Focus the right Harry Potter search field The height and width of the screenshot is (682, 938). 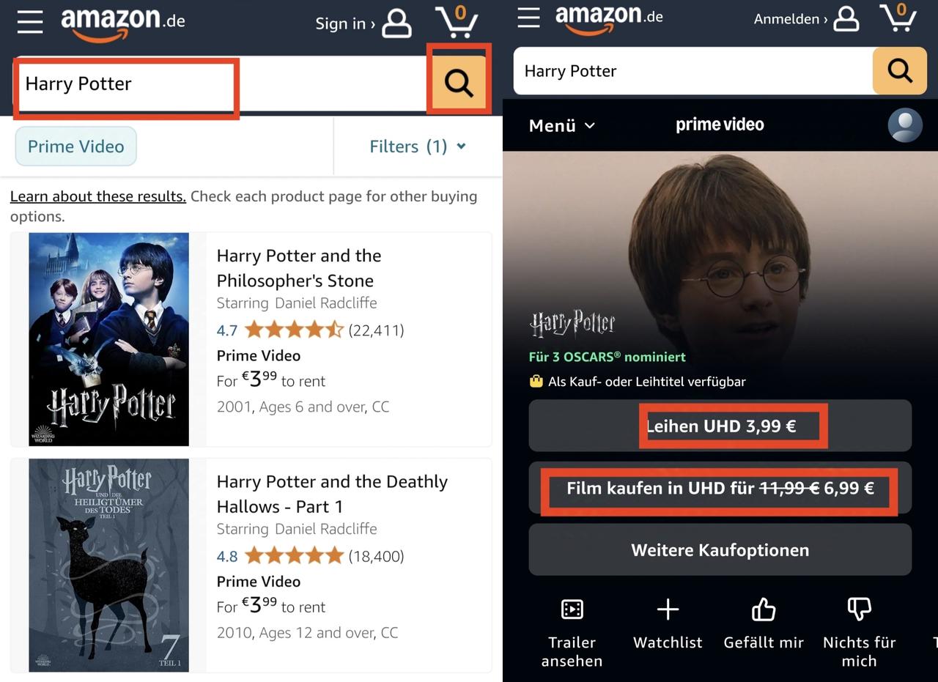point(693,71)
